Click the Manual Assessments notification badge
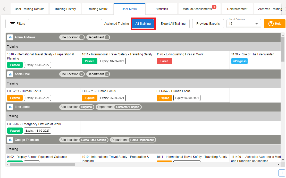The width and height of the screenshot is (286, 178). click(x=214, y=7)
